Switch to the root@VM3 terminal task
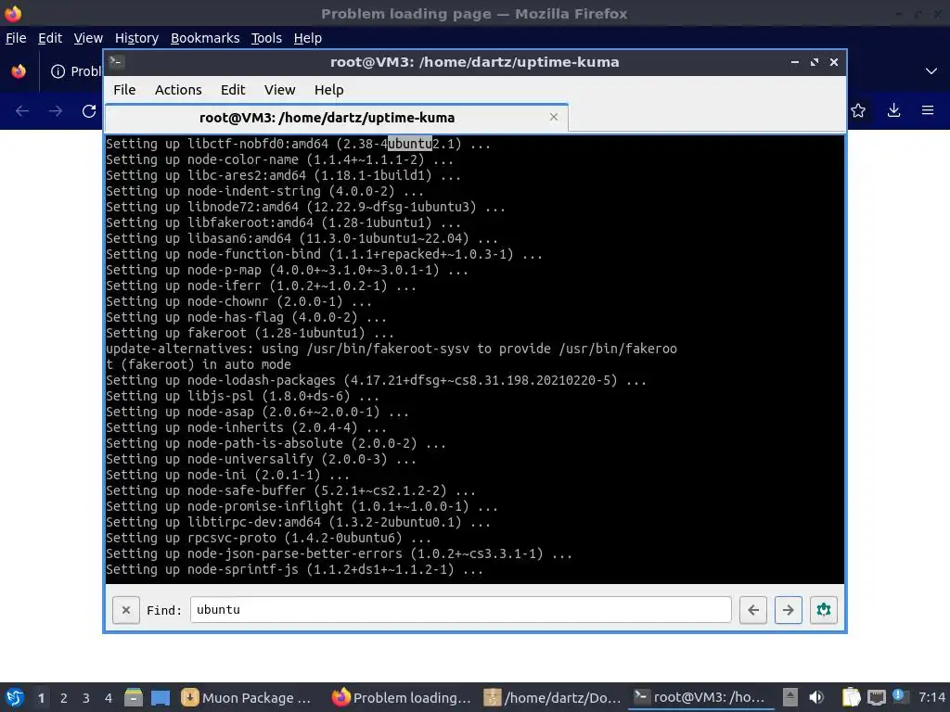Screen dimensions: 950x712 [701, 697]
